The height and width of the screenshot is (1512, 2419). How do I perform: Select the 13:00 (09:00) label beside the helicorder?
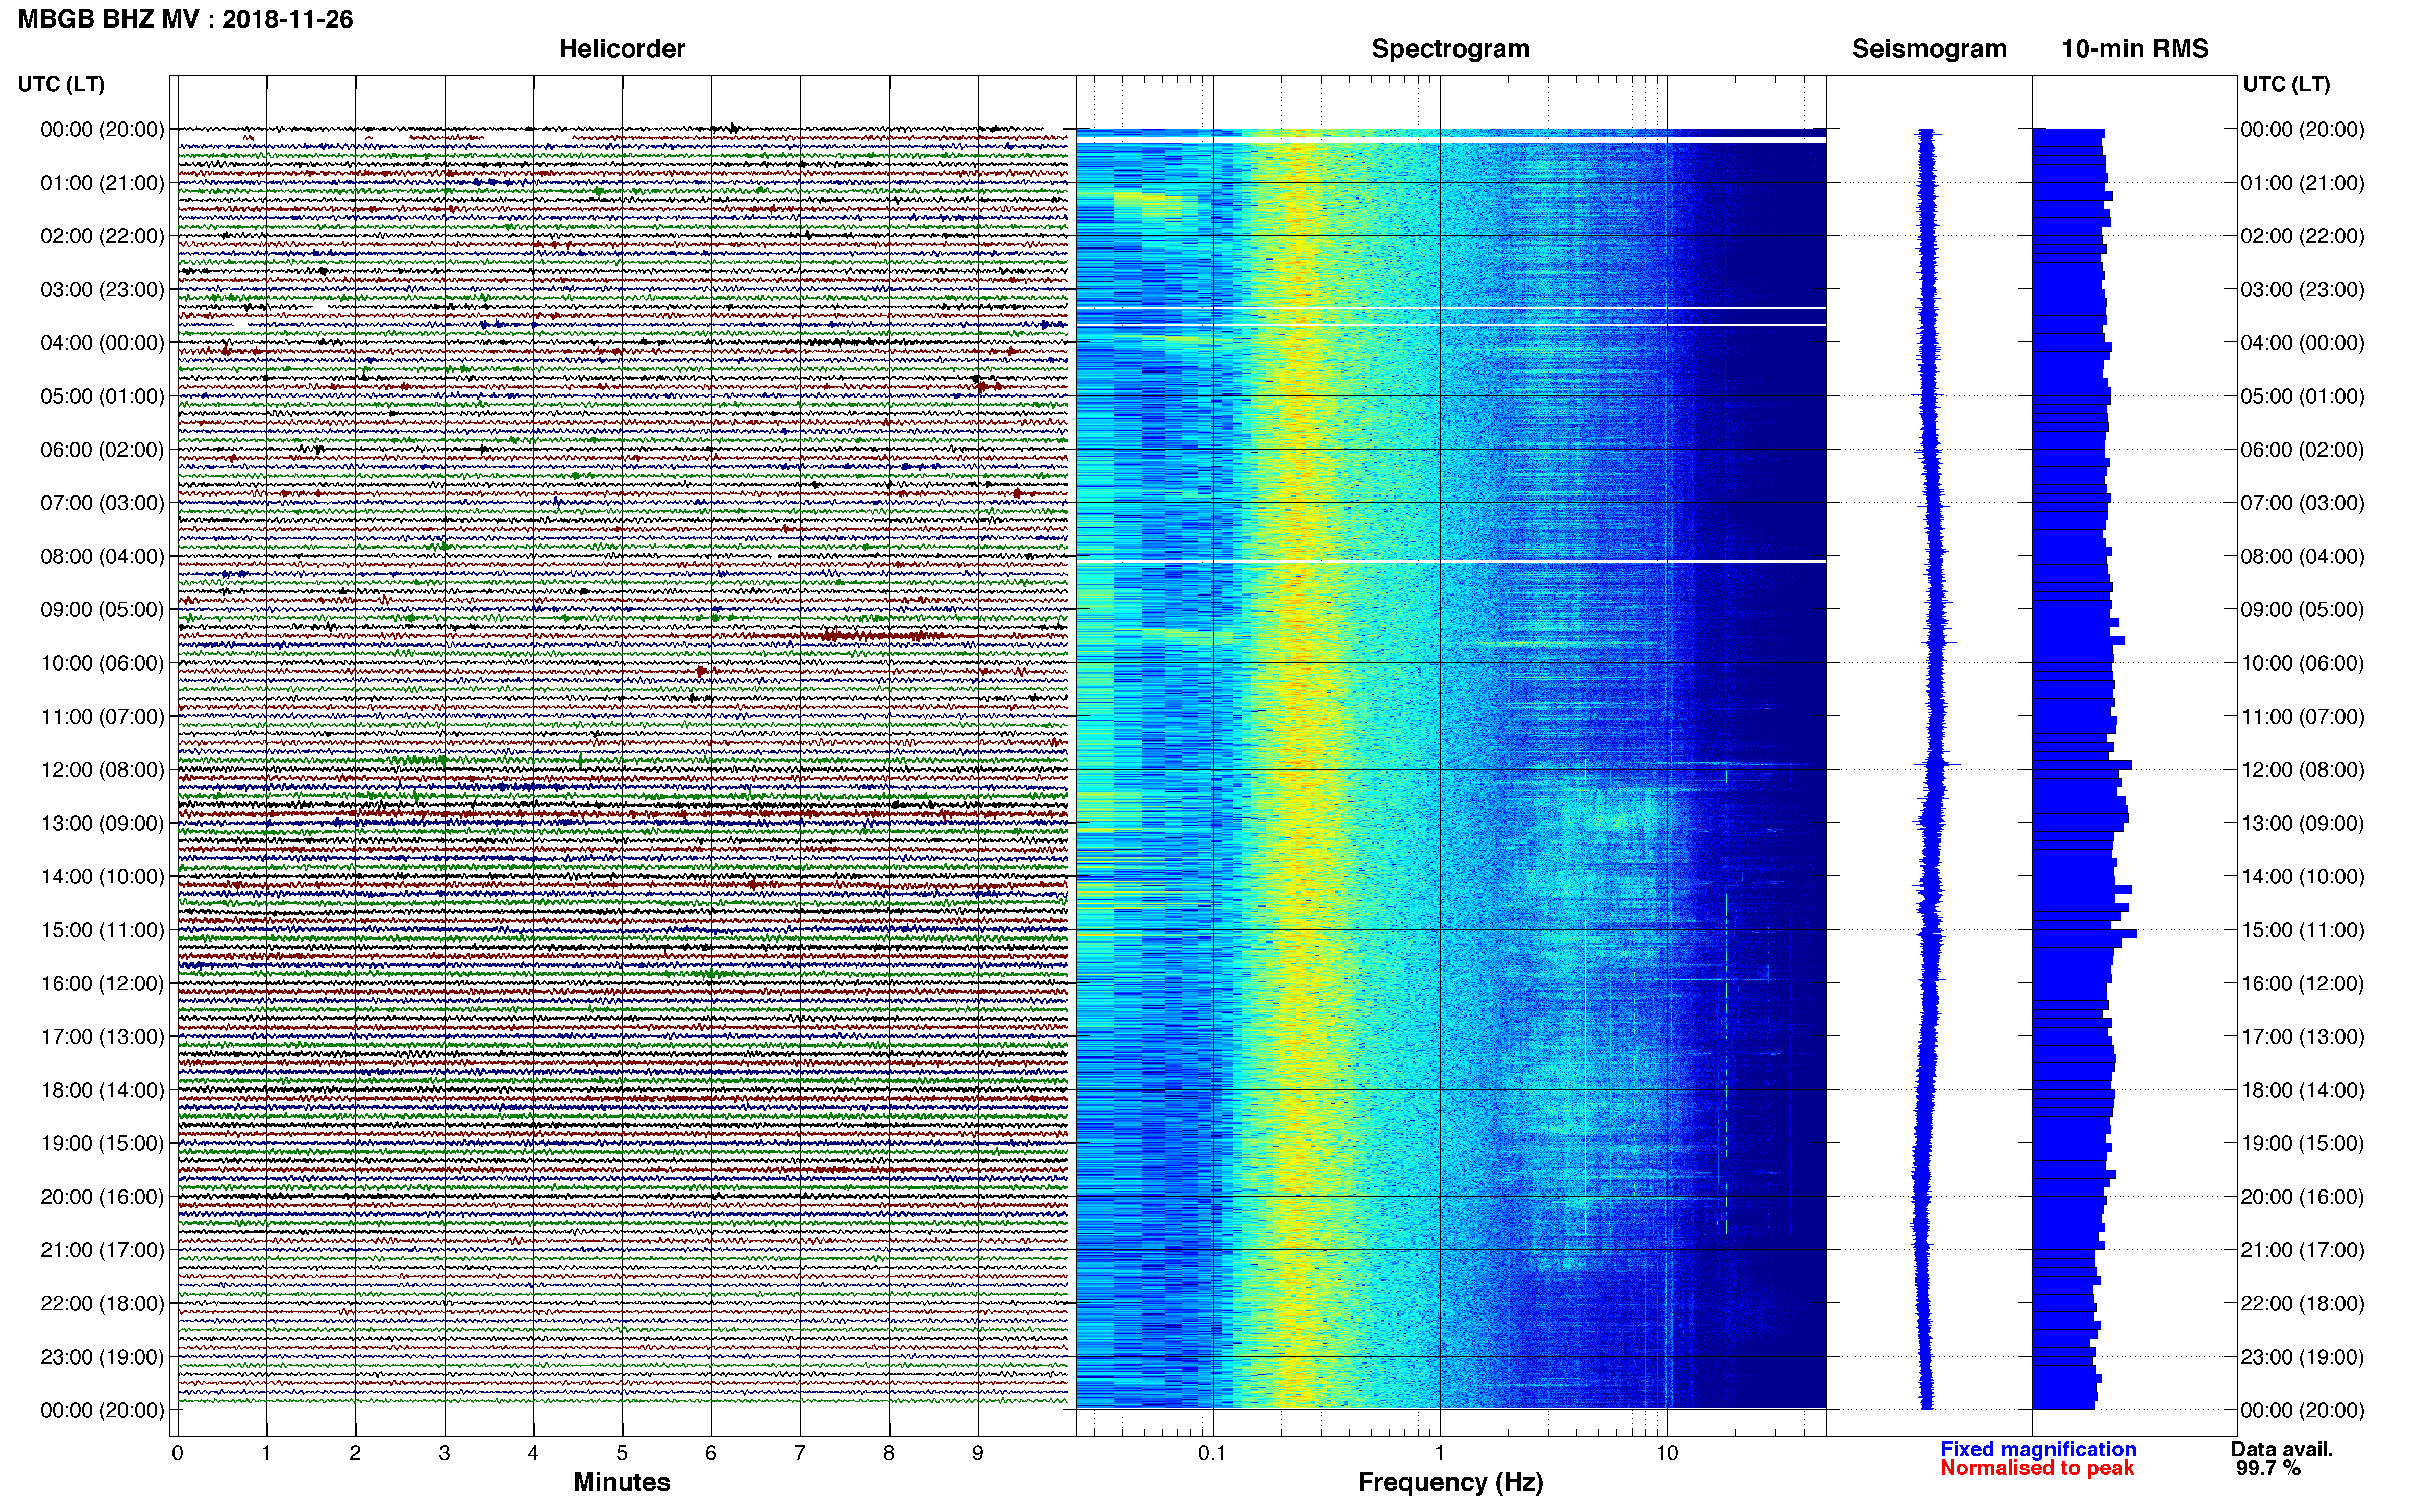(x=102, y=823)
